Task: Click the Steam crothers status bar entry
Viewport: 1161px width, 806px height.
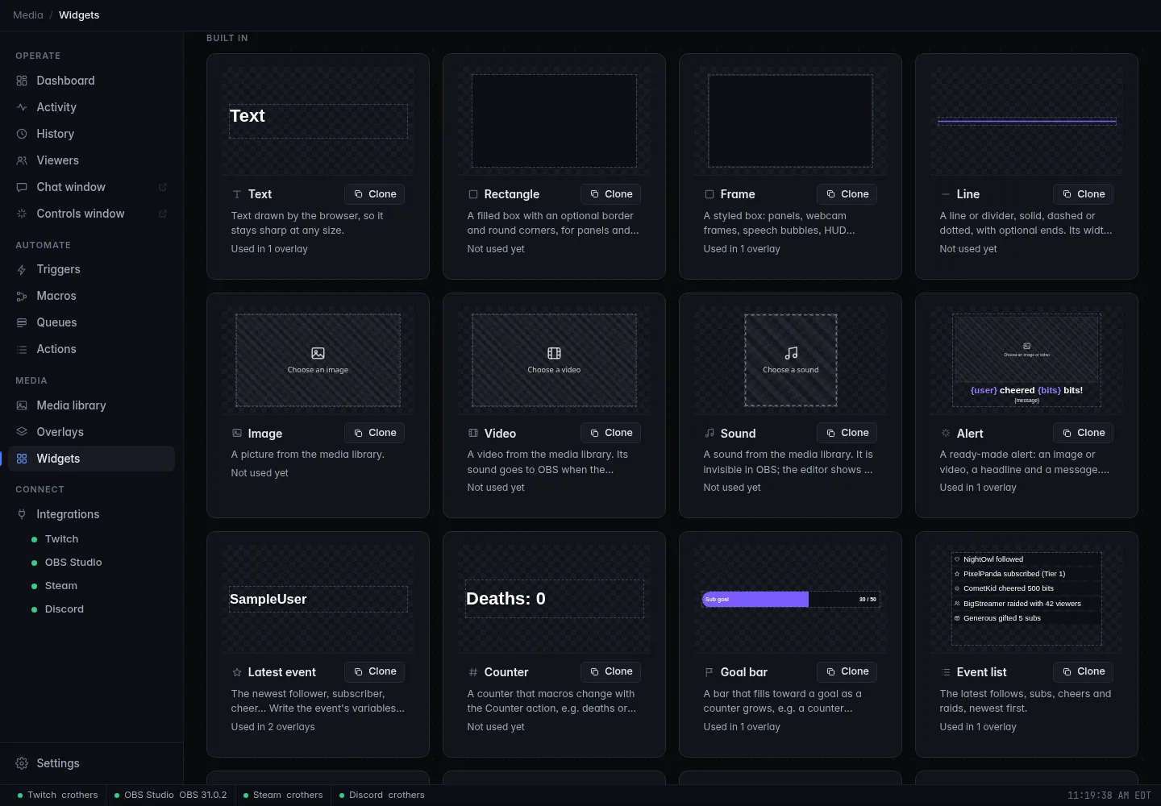Action: (x=283, y=795)
